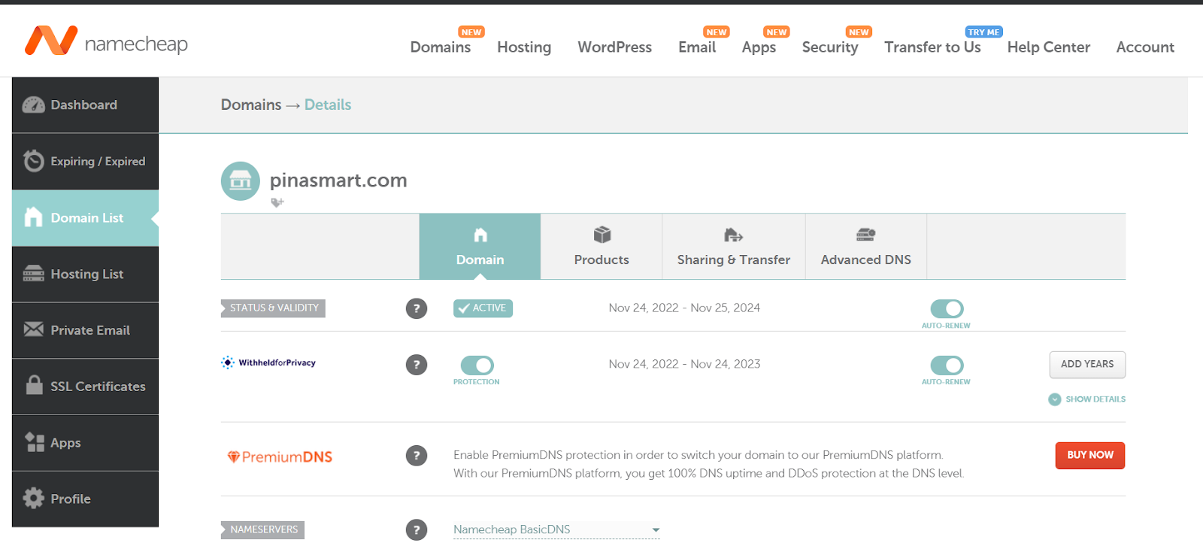Open Transfer to Us menu

(x=932, y=47)
